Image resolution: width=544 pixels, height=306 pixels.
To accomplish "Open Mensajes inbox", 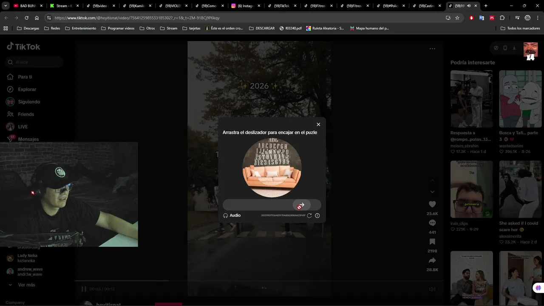I will 23,139.
